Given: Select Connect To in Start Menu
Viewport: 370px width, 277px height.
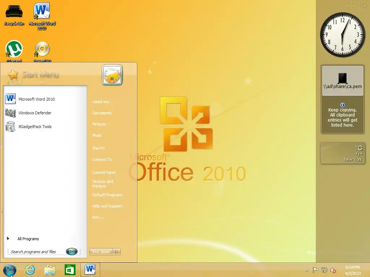Looking at the screenshot, I should [x=102, y=159].
